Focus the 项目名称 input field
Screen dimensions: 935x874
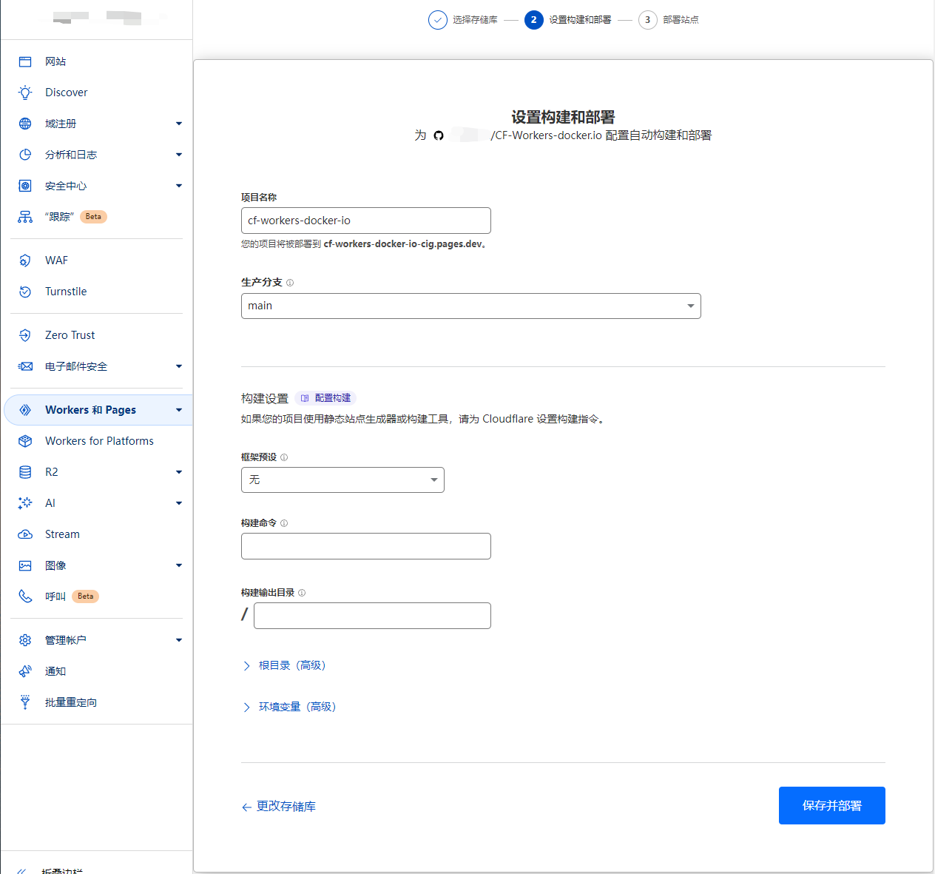[x=366, y=221]
